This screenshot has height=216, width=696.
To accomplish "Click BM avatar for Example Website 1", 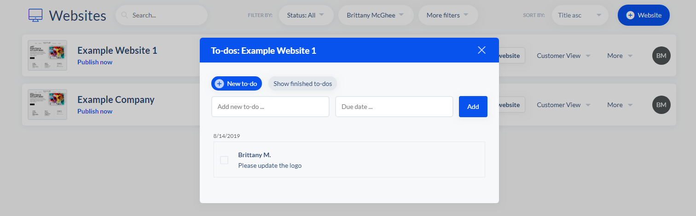I will [x=661, y=56].
